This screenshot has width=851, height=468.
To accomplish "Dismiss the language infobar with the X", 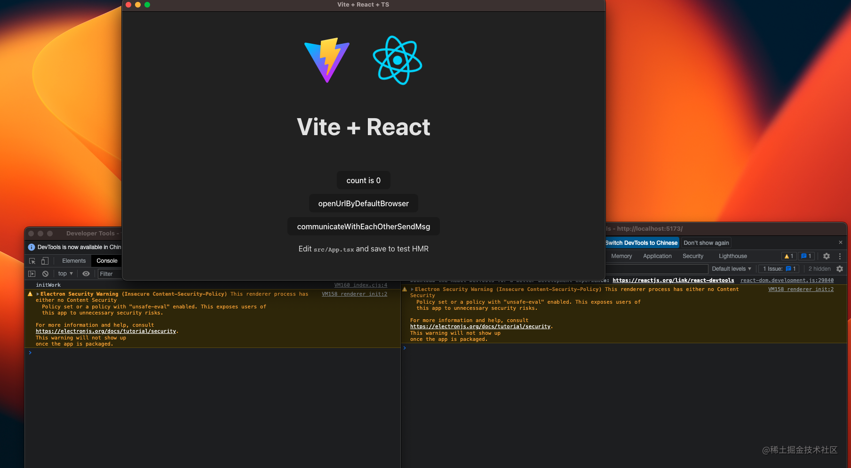I will tap(841, 242).
